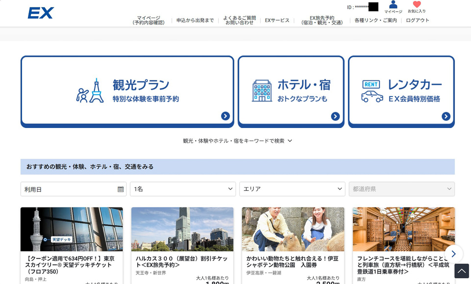Image resolution: width=471 pixels, height=284 pixels.
Task: Click the ID text in header
Action: [x=358, y=7]
